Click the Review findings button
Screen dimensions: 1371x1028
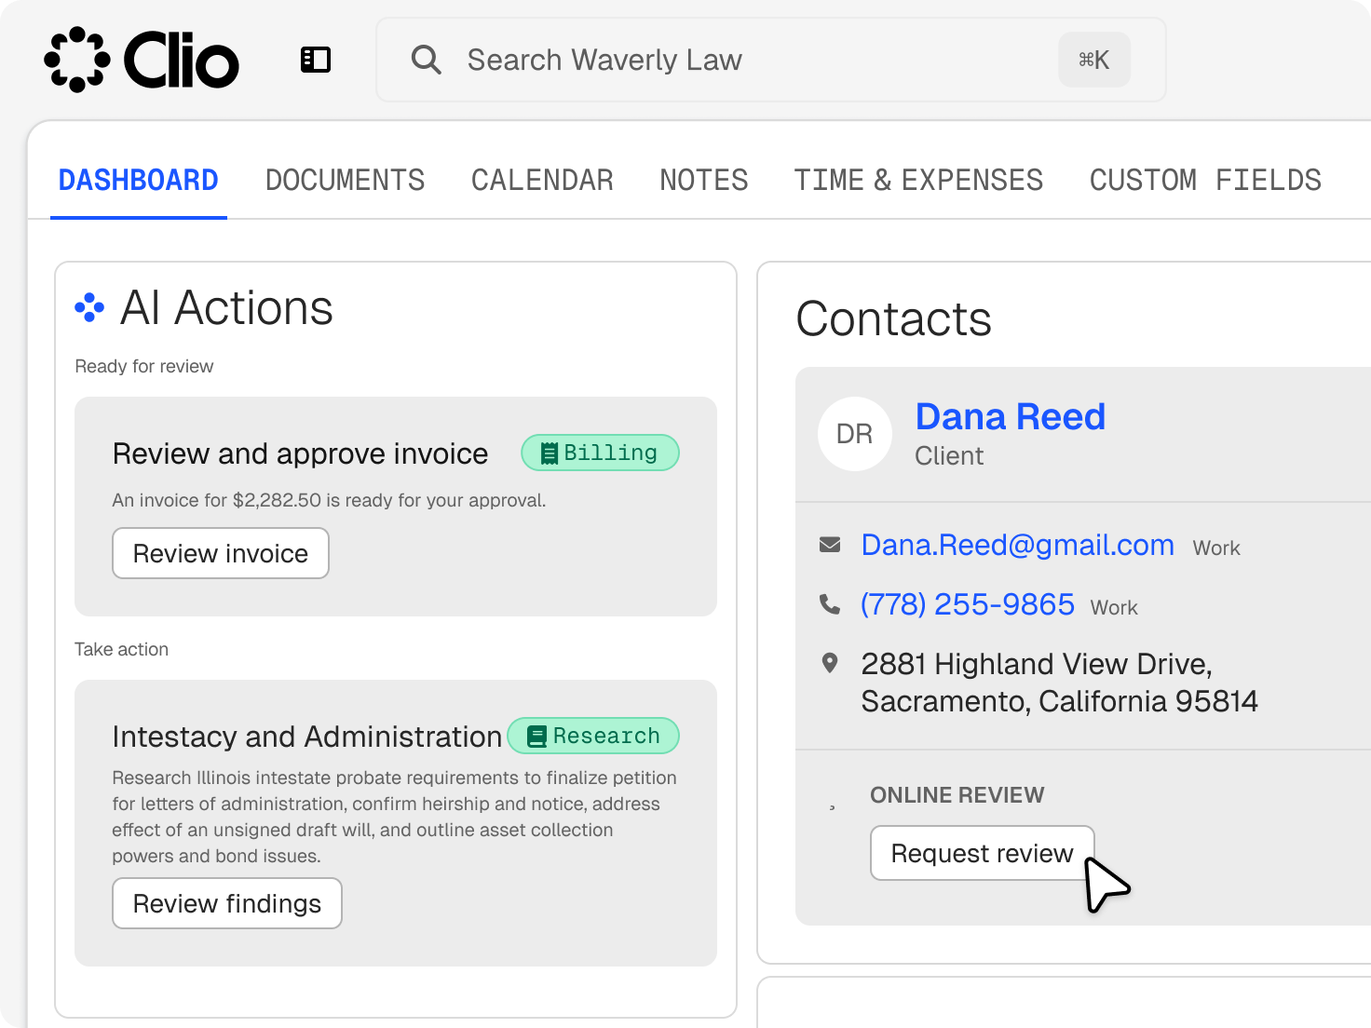[227, 903]
